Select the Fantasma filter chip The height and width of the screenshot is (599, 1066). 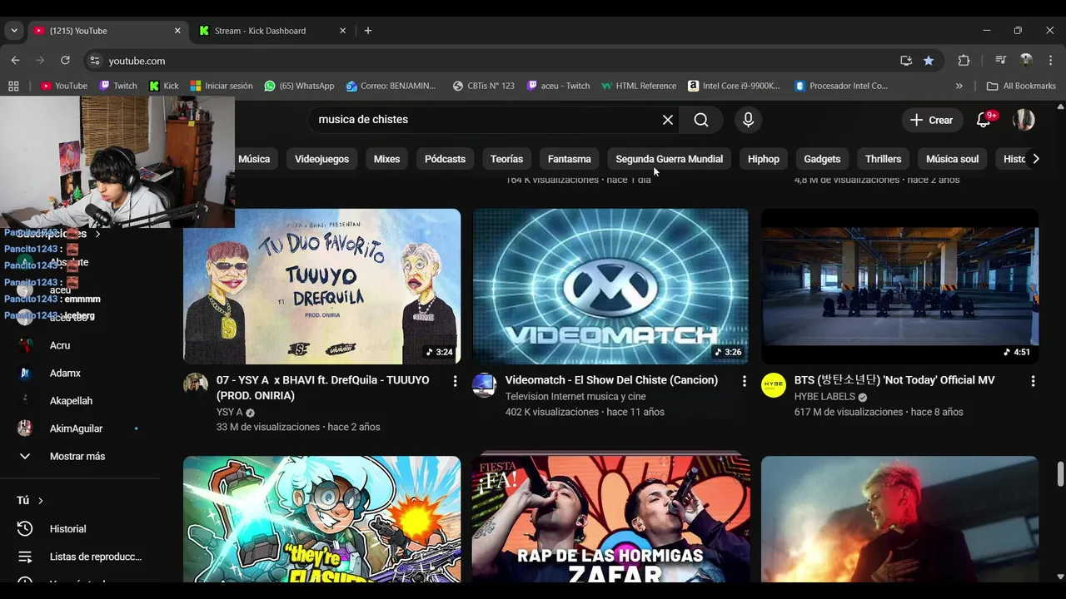[570, 159]
